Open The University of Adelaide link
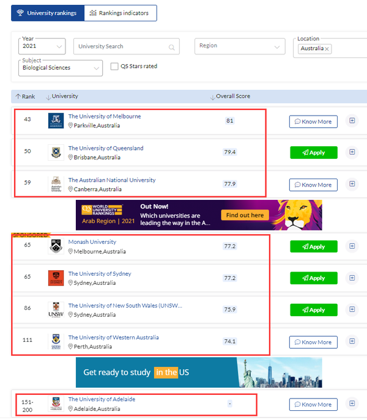Screen dimensions: 367x420 pos(102,399)
